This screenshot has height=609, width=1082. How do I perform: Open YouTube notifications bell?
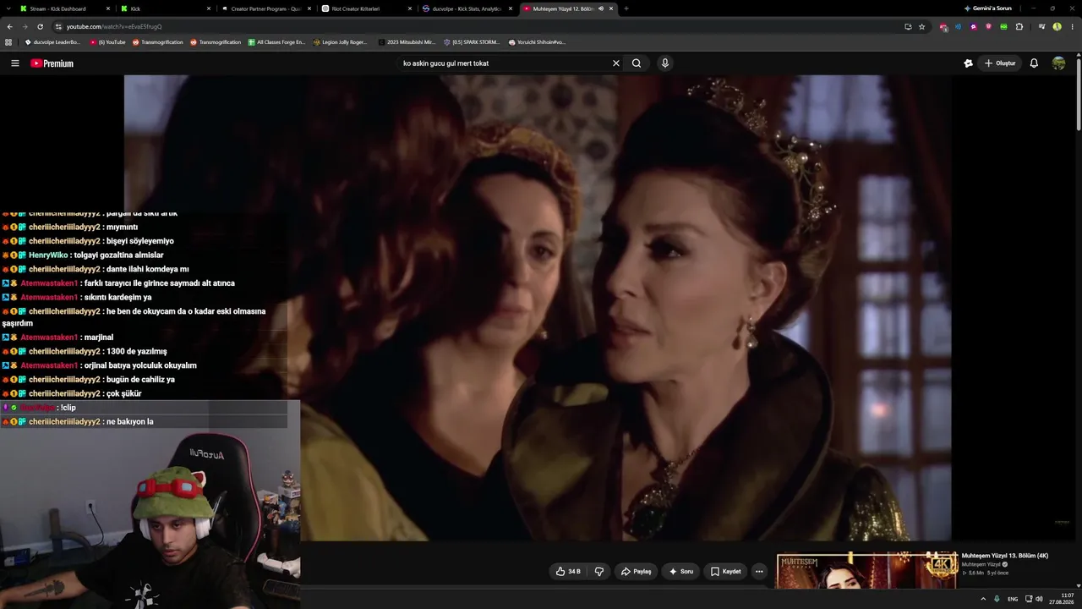tap(1034, 63)
